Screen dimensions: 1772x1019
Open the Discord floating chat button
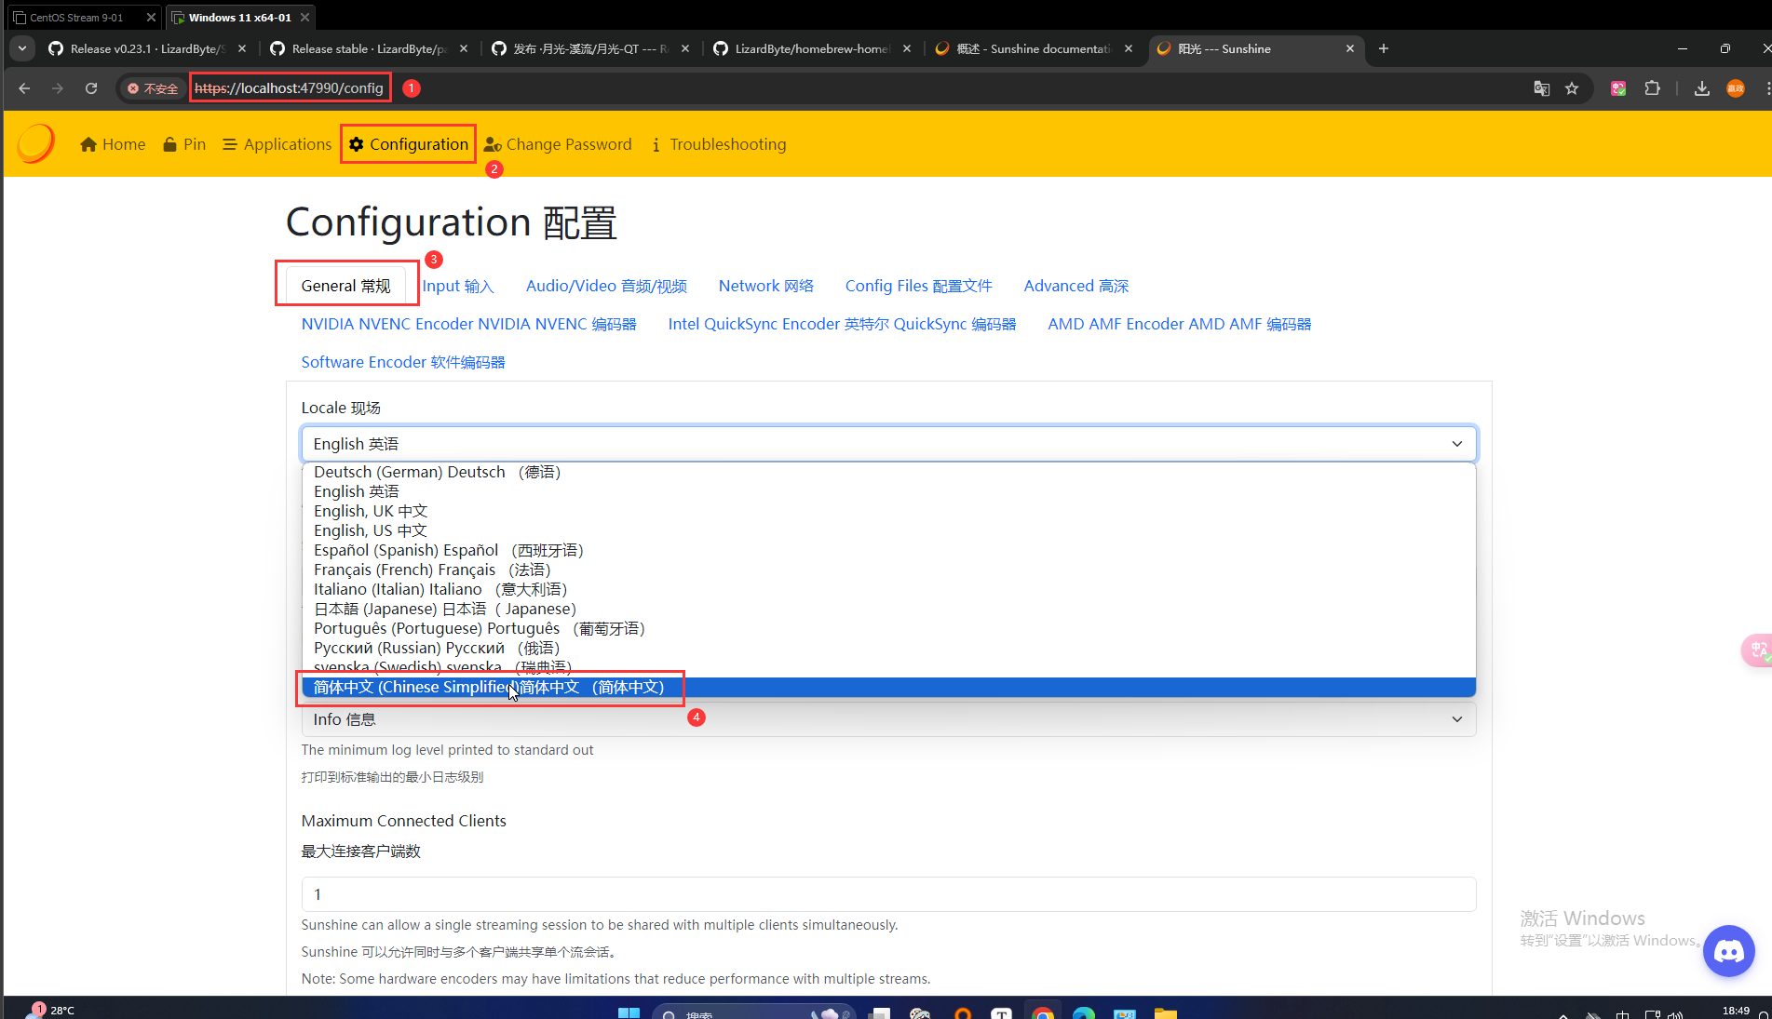(x=1729, y=951)
